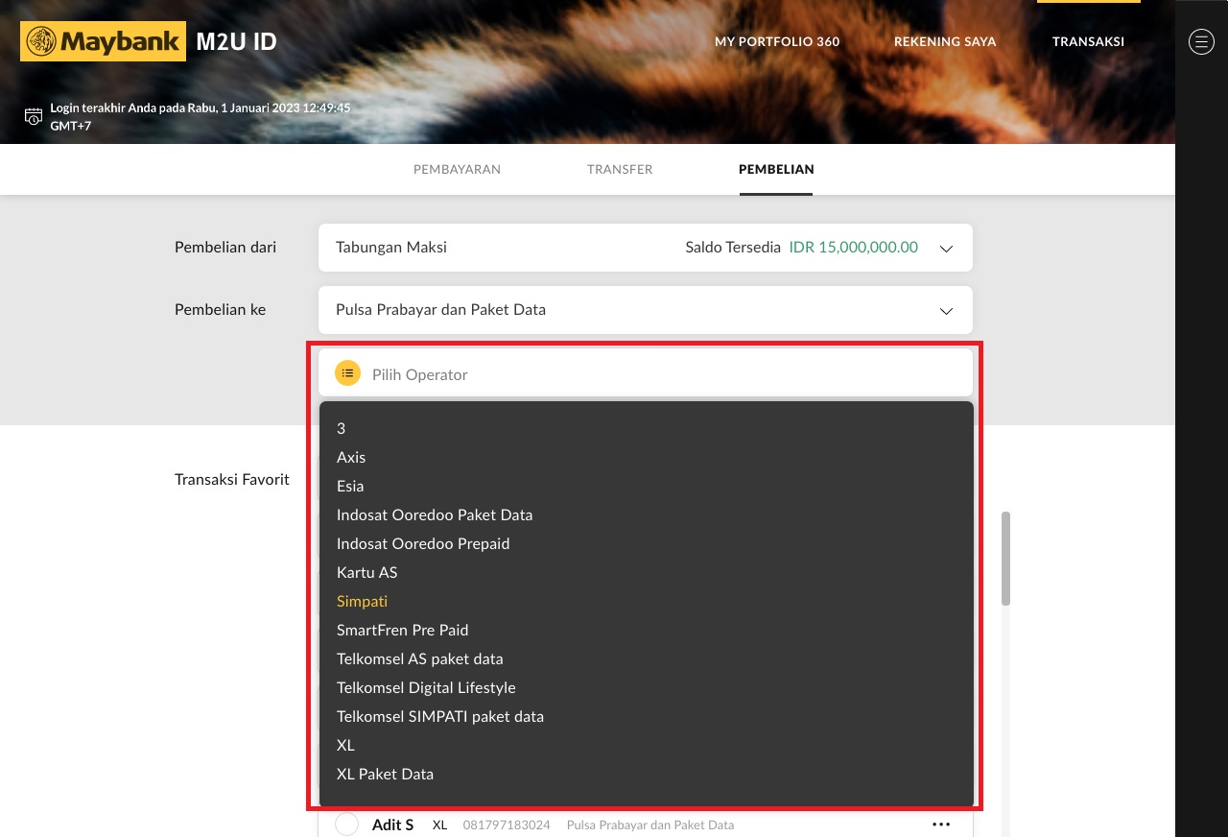Expand the Pulsa Prabayar dan Paket Data dropdown
Image resolution: width=1228 pixels, height=837 pixels.
coord(646,310)
